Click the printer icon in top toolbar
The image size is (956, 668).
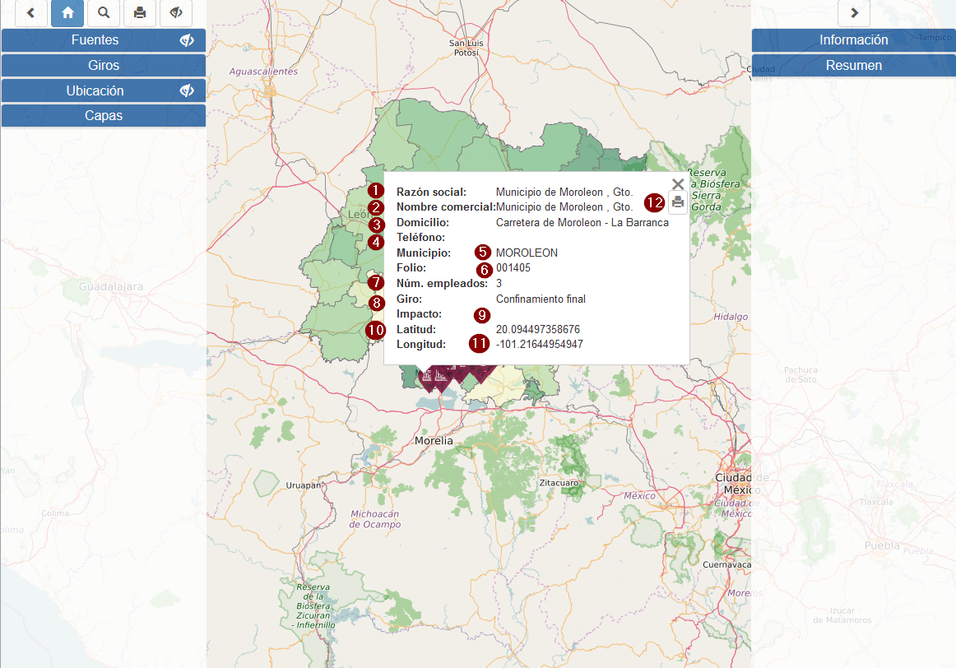coord(140,13)
